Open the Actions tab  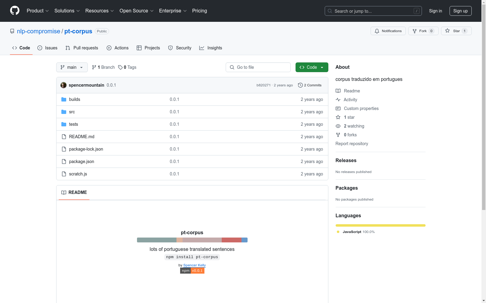coord(118,48)
